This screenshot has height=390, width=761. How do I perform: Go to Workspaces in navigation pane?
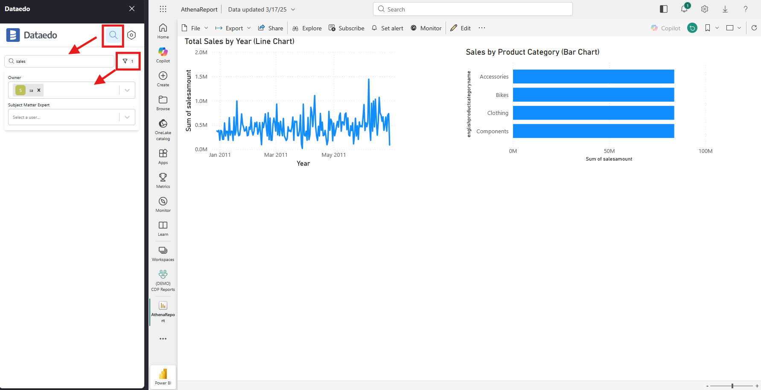coord(163,253)
